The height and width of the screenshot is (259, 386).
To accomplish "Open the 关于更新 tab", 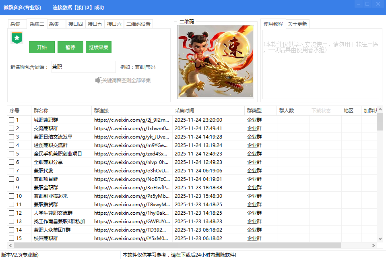I will tap(299, 23).
